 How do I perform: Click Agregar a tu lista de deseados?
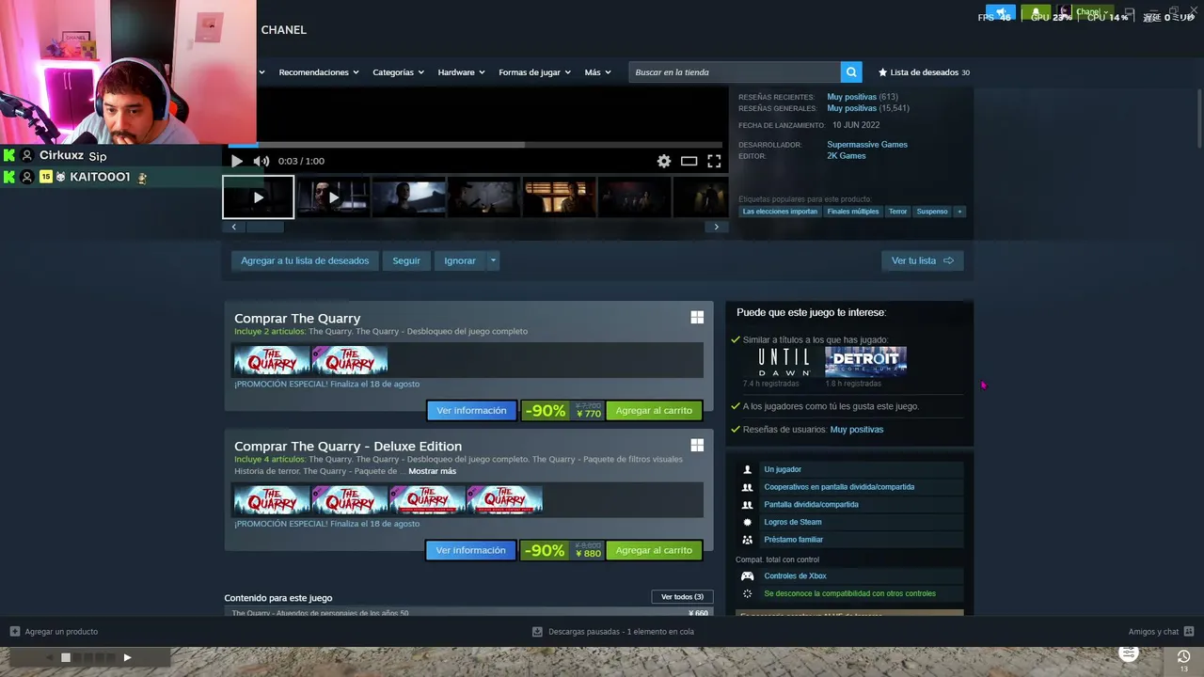pos(305,260)
